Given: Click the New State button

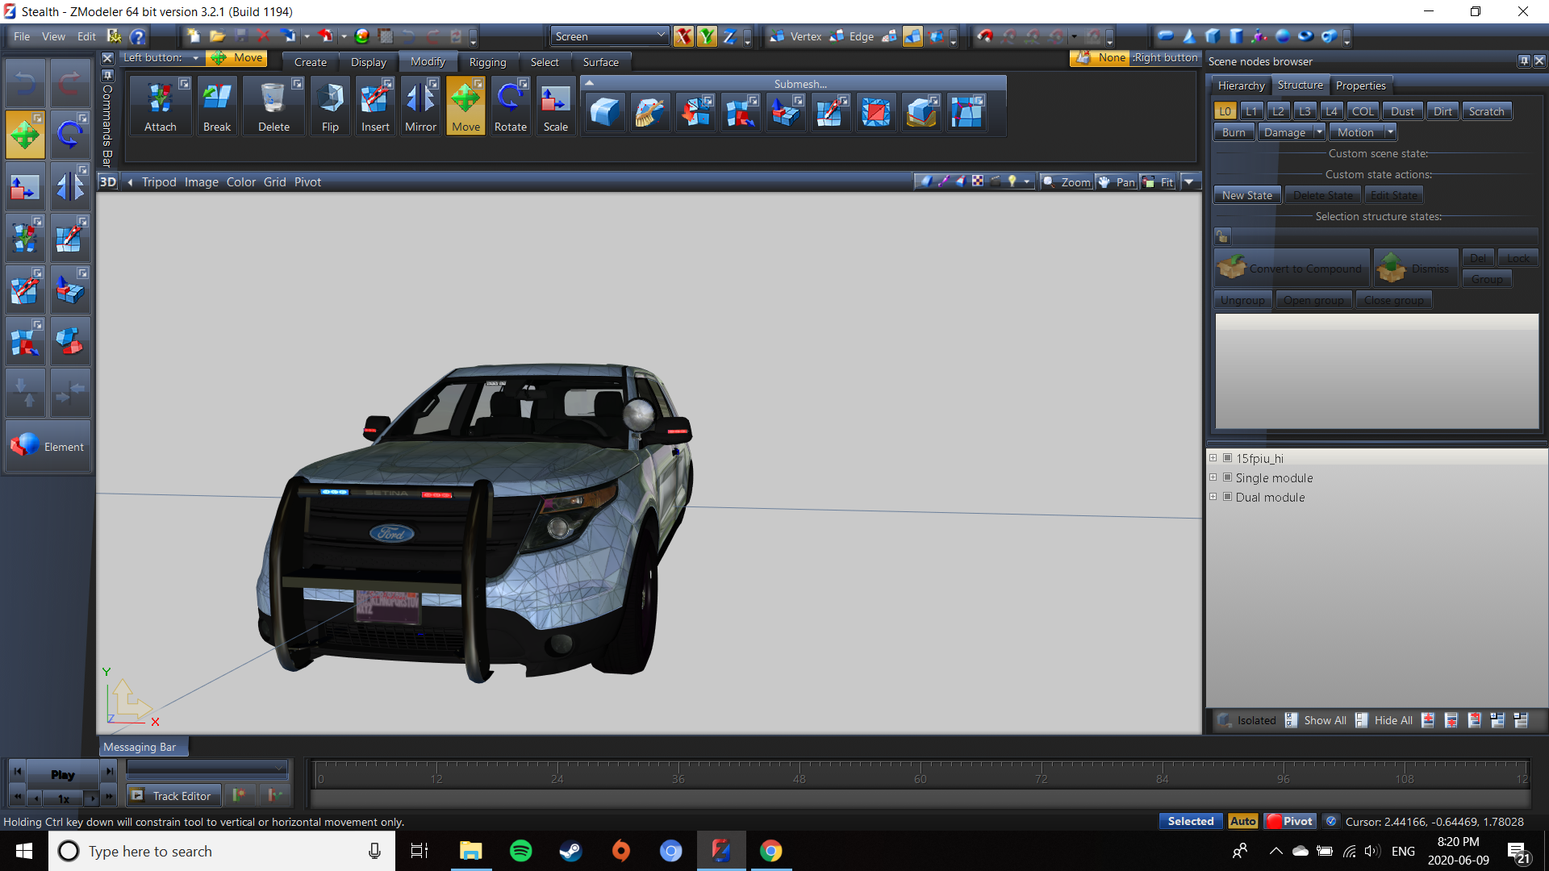Looking at the screenshot, I should [x=1246, y=195].
